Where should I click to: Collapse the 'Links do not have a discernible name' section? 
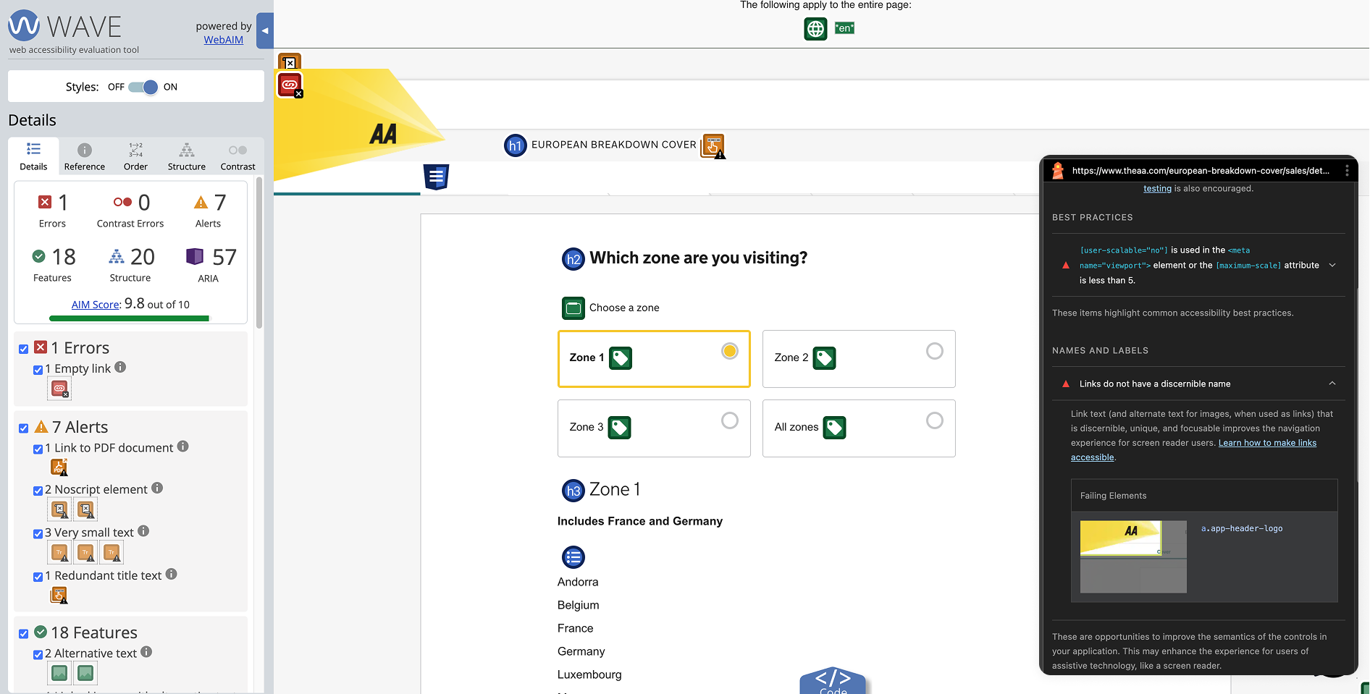pyautogui.click(x=1333, y=384)
